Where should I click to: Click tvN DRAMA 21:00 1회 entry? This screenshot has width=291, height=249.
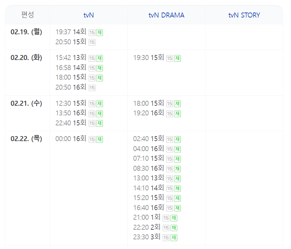[155, 218]
